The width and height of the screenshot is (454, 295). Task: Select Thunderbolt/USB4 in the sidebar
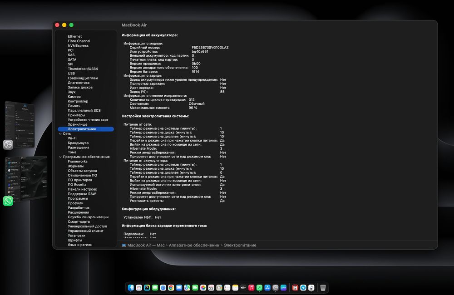(83, 69)
